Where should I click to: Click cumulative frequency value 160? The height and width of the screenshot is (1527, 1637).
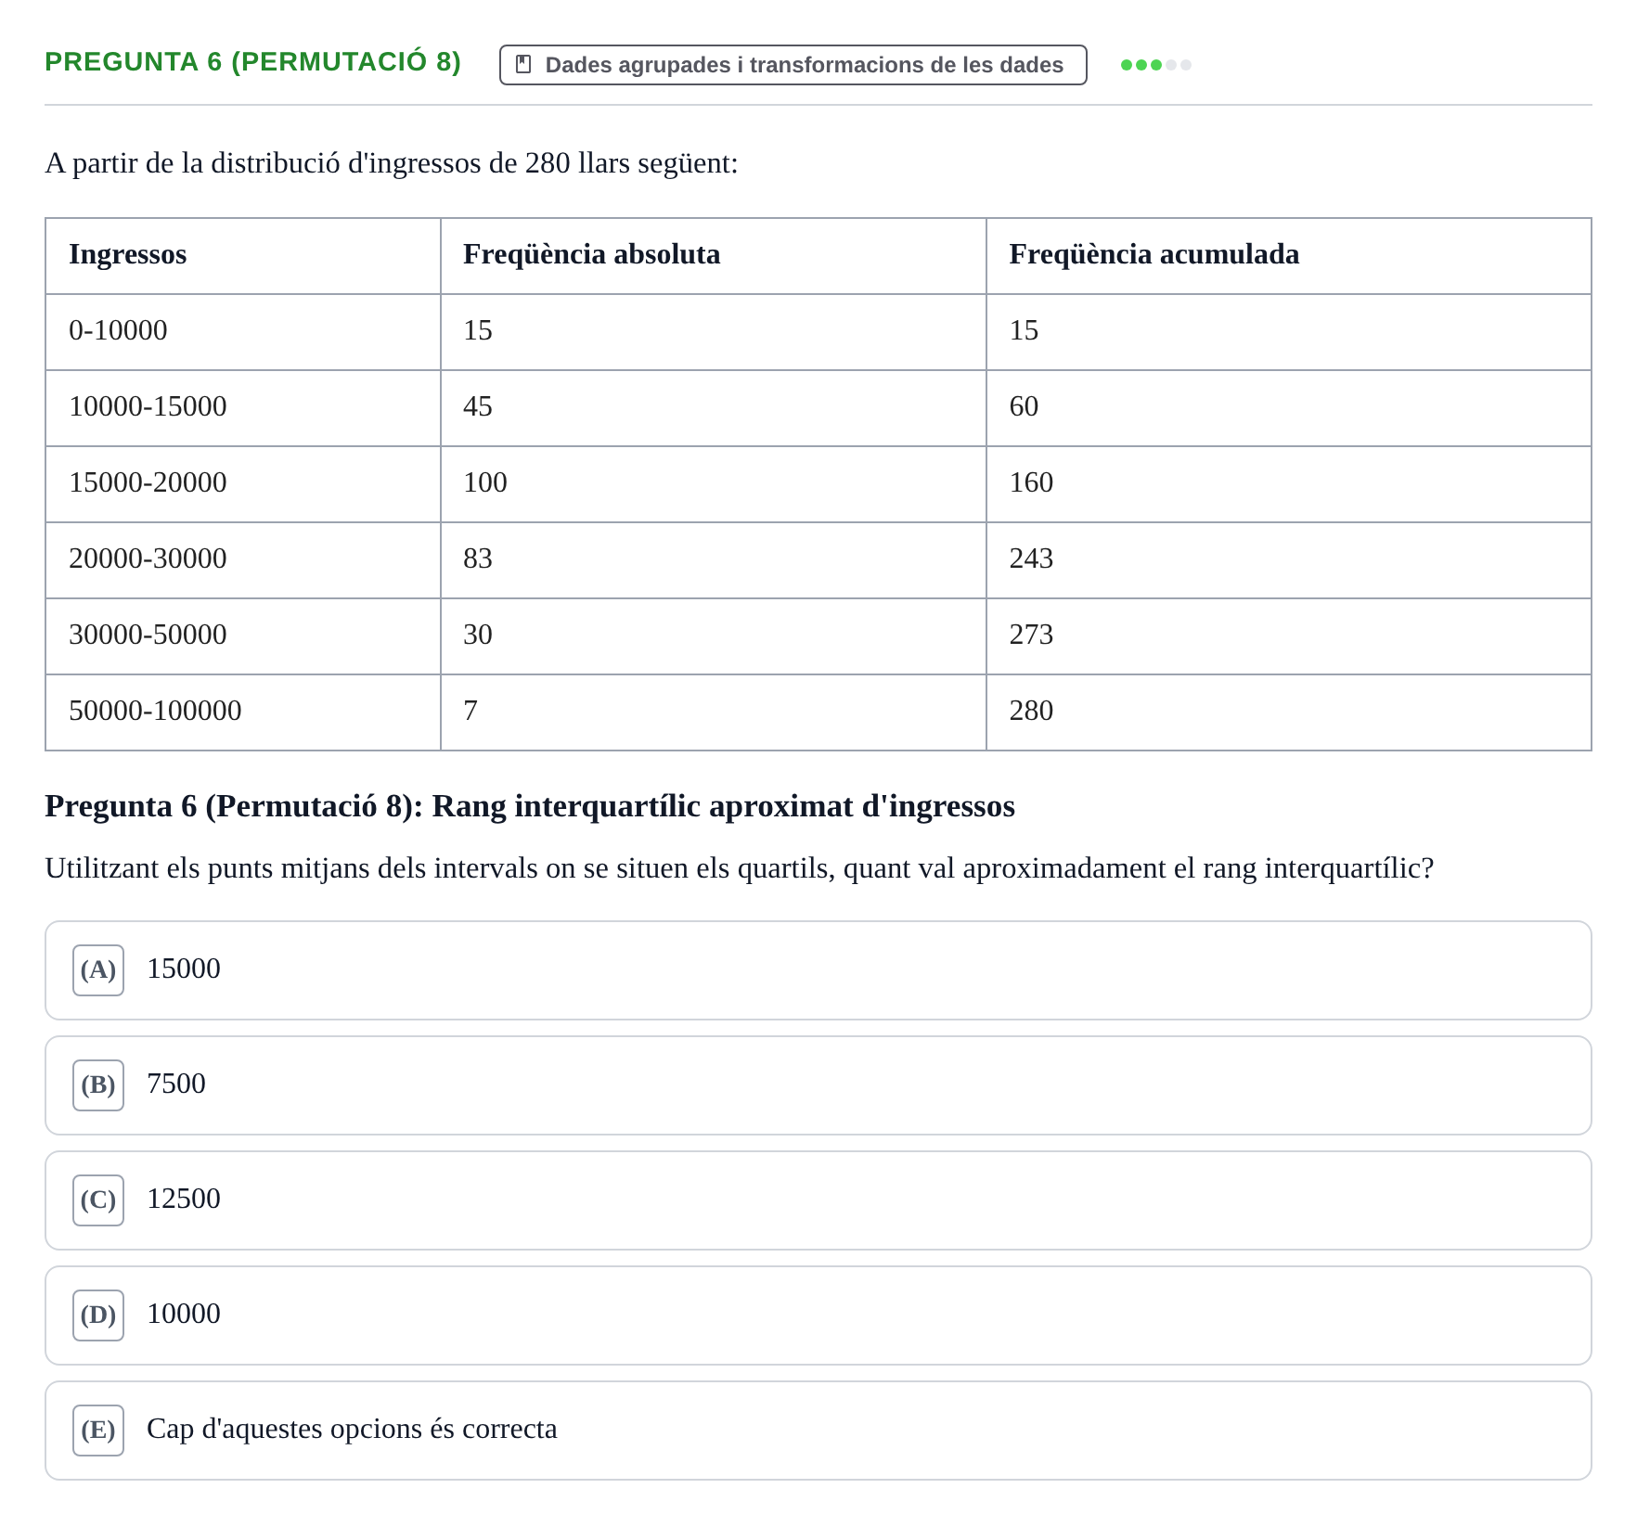click(1289, 484)
